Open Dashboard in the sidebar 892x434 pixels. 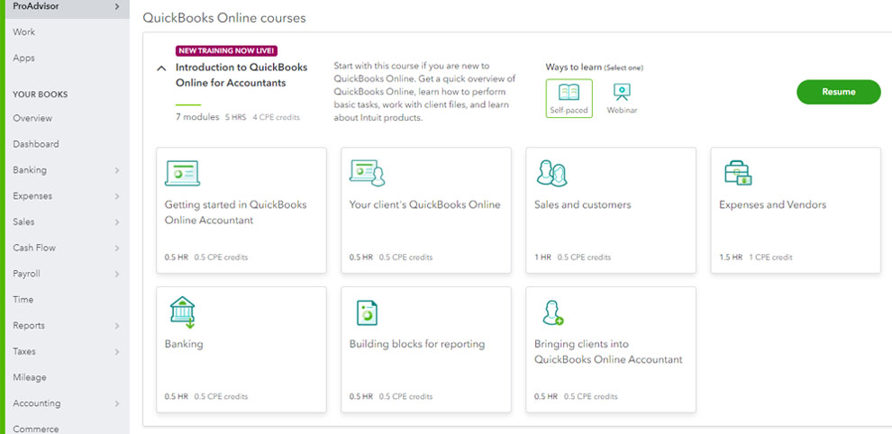click(x=36, y=144)
